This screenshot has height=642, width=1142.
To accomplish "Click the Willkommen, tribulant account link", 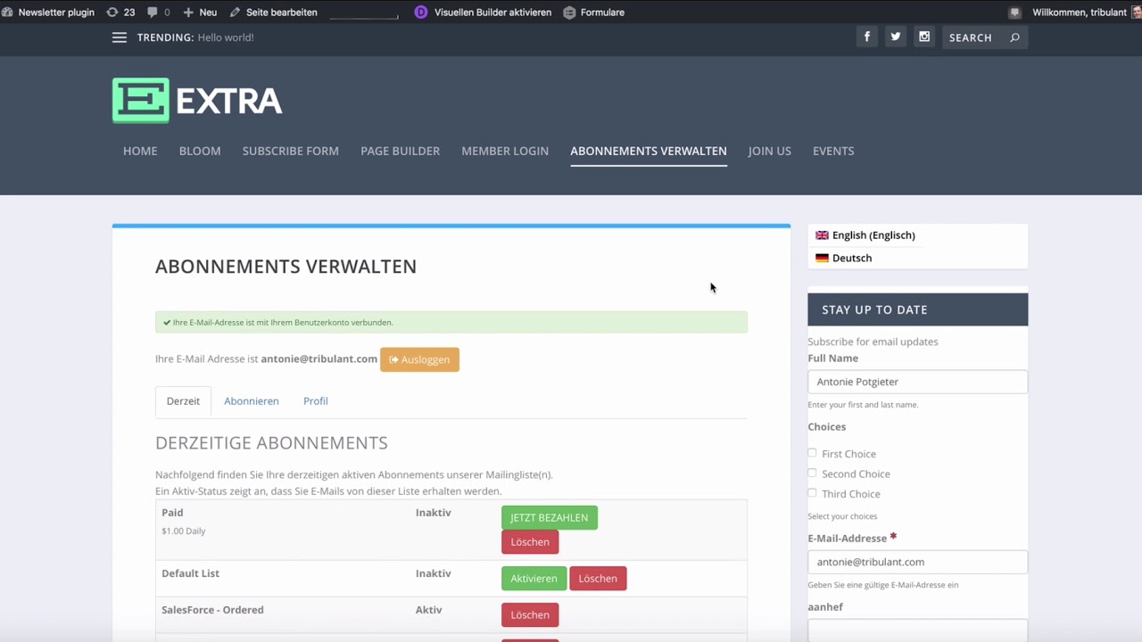I will (1080, 12).
